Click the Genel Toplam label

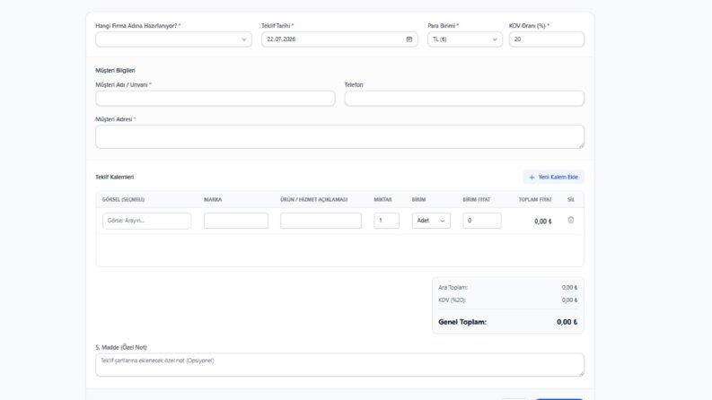[462, 322]
